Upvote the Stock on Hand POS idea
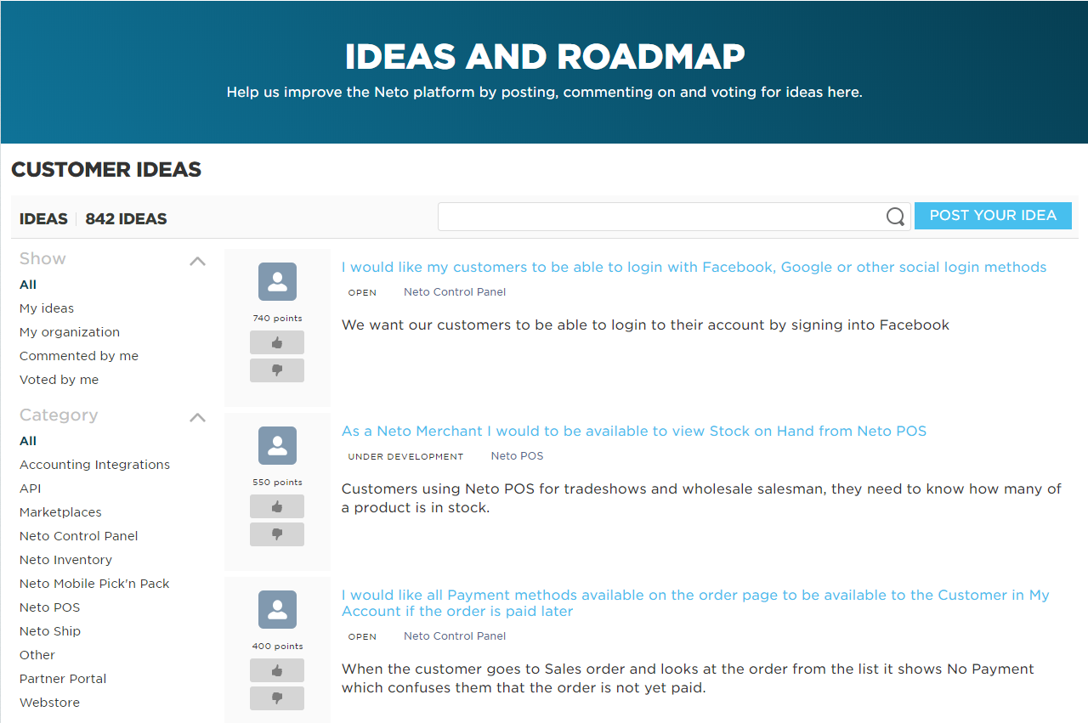1088x723 pixels. [277, 506]
